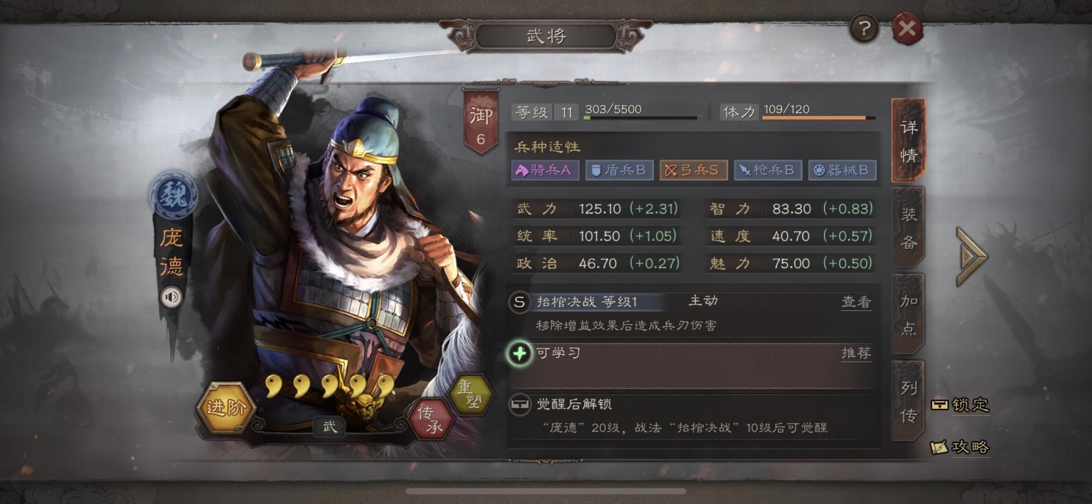
Task: Close the 武将 panel with red X
Action: tap(907, 28)
